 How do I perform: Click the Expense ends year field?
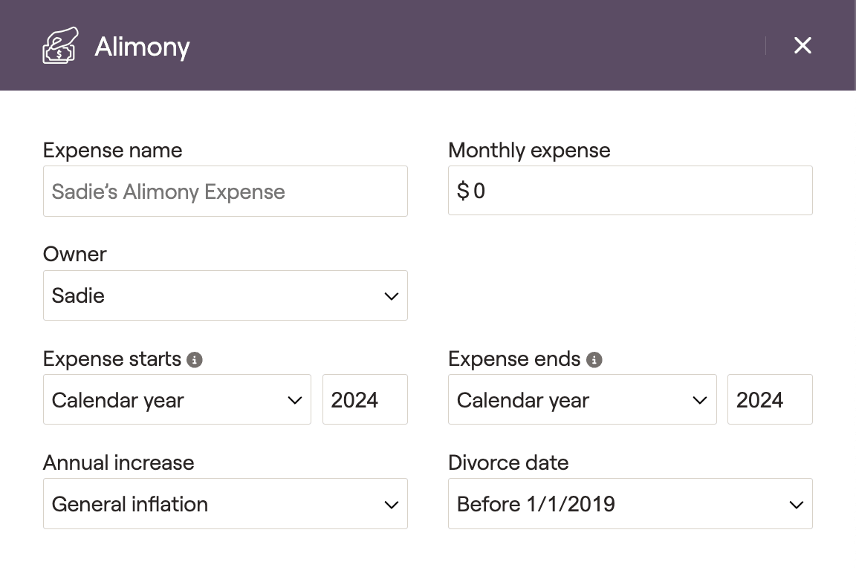click(770, 400)
